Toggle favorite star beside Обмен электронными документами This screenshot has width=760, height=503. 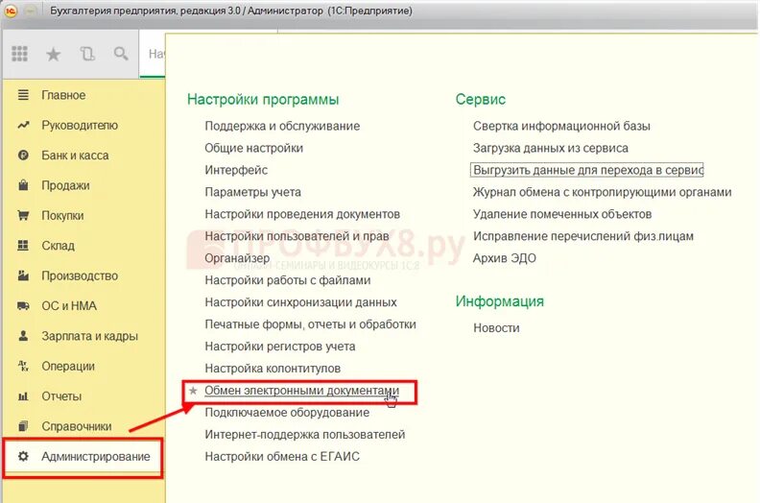click(193, 391)
